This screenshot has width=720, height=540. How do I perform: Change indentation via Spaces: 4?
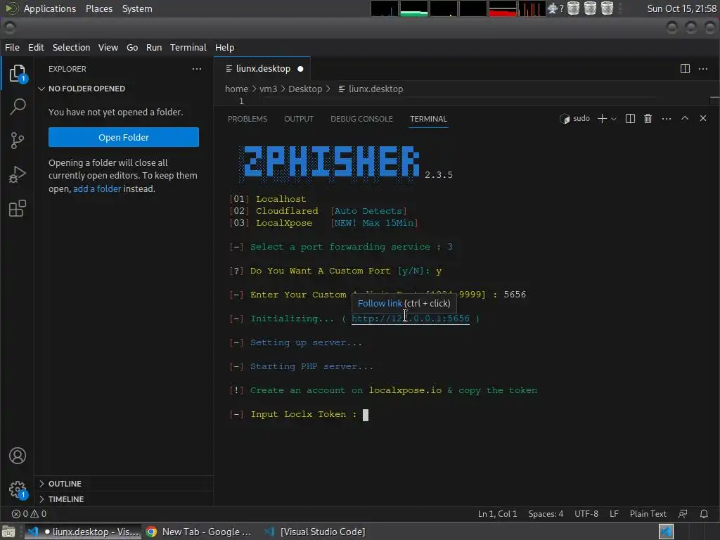pos(546,514)
